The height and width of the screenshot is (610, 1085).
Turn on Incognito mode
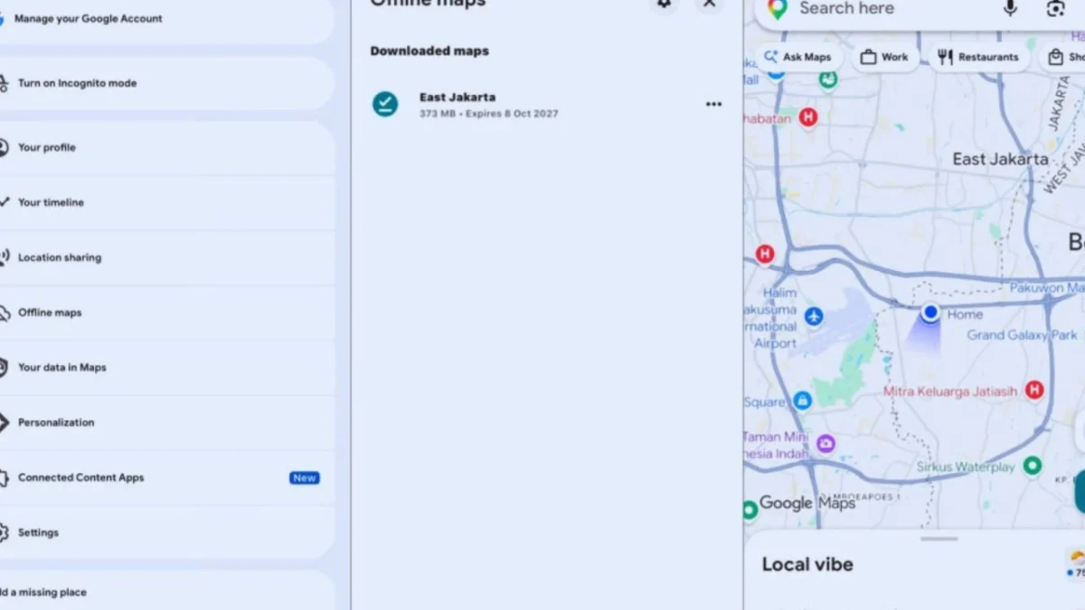[167, 83]
